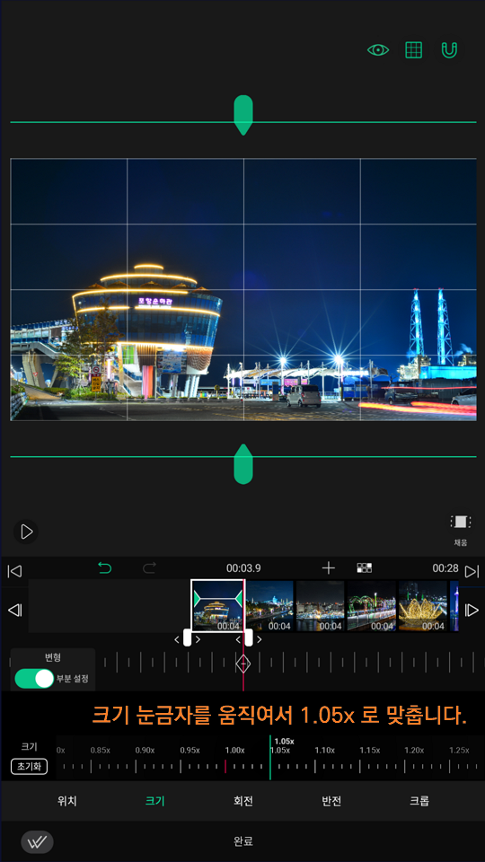The image size is (485, 862).
Task: Click the 0.95x mark on size ruler
Action: (190, 750)
